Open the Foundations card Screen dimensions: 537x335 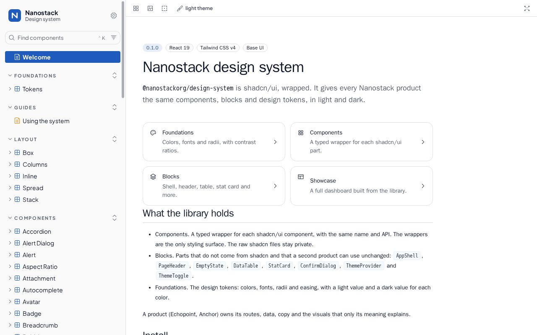(x=214, y=142)
